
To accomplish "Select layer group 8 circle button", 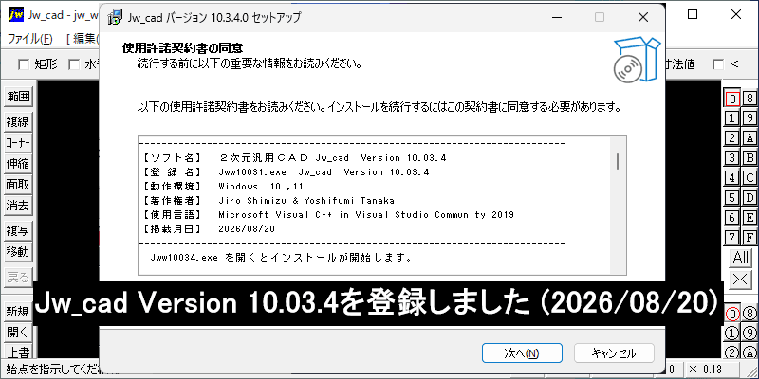I will point(750,315).
